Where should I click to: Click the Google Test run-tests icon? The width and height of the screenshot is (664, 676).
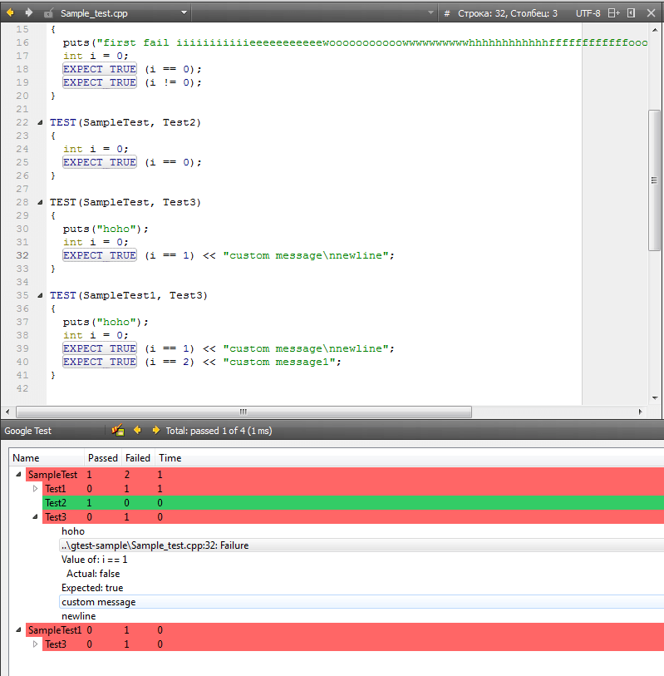coord(118,430)
